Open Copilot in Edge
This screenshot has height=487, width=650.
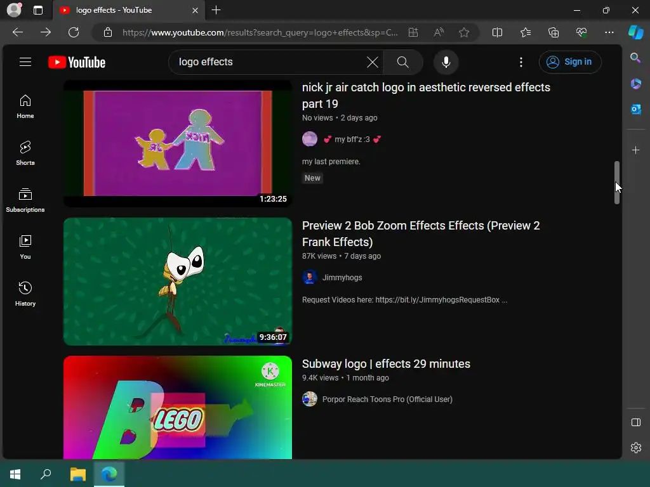click(x=635, y=32)
